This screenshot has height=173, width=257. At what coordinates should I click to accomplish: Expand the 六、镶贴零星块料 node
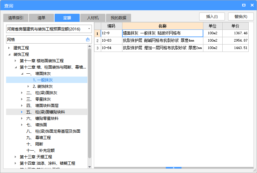coord(22,119)
